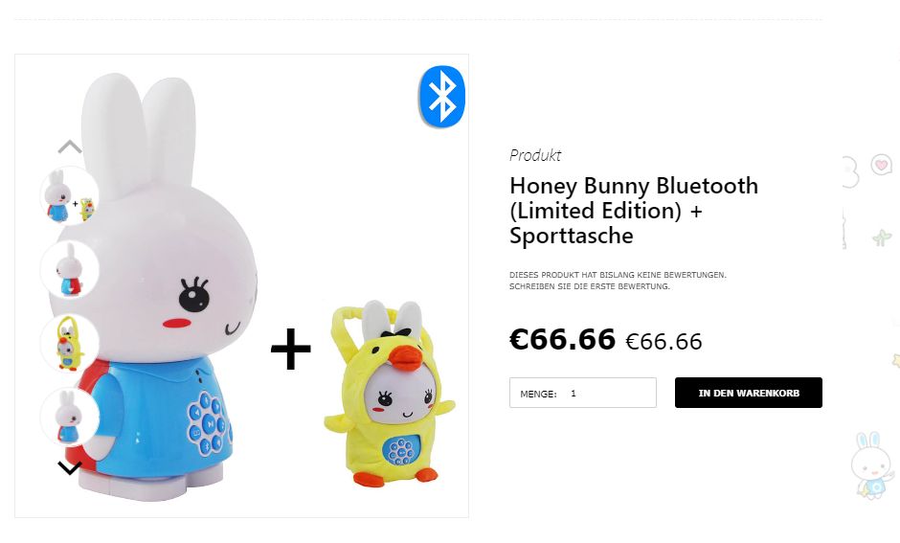Image resolution: width=900 pixels, height=543 pixels.
Task: Show next thumbnails with down chevron
Action: [70, 467]
